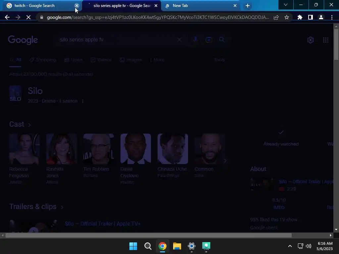
Task: Open Chrome from taskbar
Action: click(x=162, y=246)
